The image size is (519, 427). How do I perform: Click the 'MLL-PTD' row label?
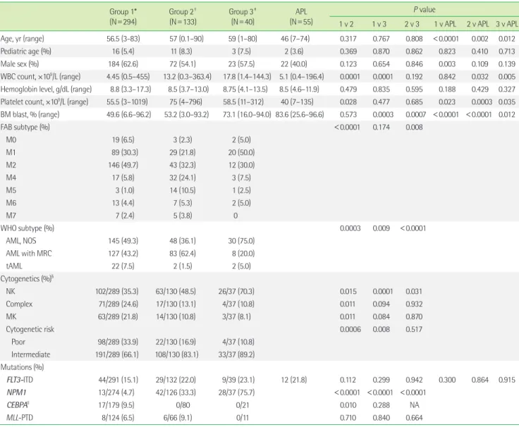(20, 418)
